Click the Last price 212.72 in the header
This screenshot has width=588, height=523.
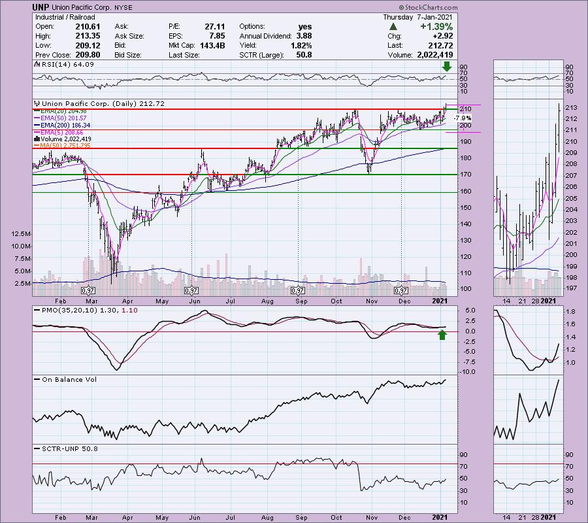[x=440, y=45]
